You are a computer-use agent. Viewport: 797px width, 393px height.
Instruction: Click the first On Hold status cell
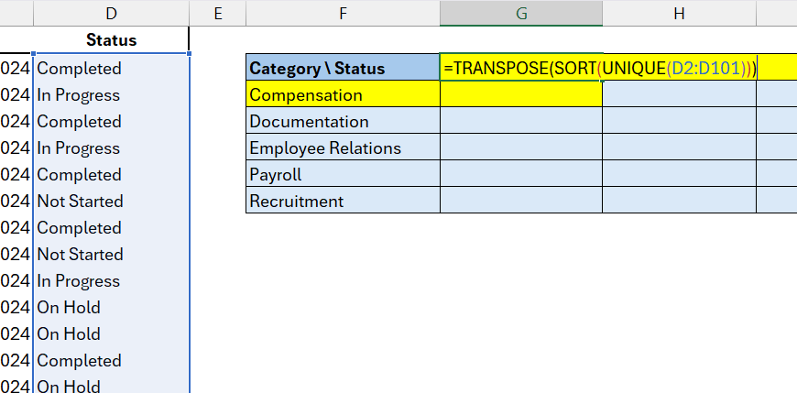pyautogui.click(x=112, y=307)
